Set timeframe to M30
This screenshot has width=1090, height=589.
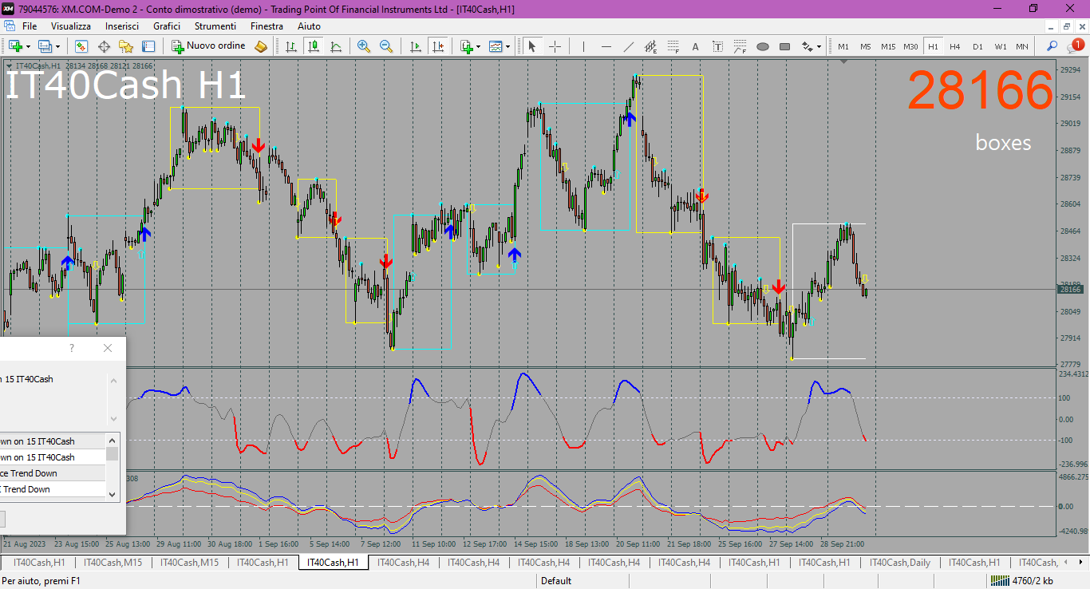pyautogui.click(x=910, y=46)
